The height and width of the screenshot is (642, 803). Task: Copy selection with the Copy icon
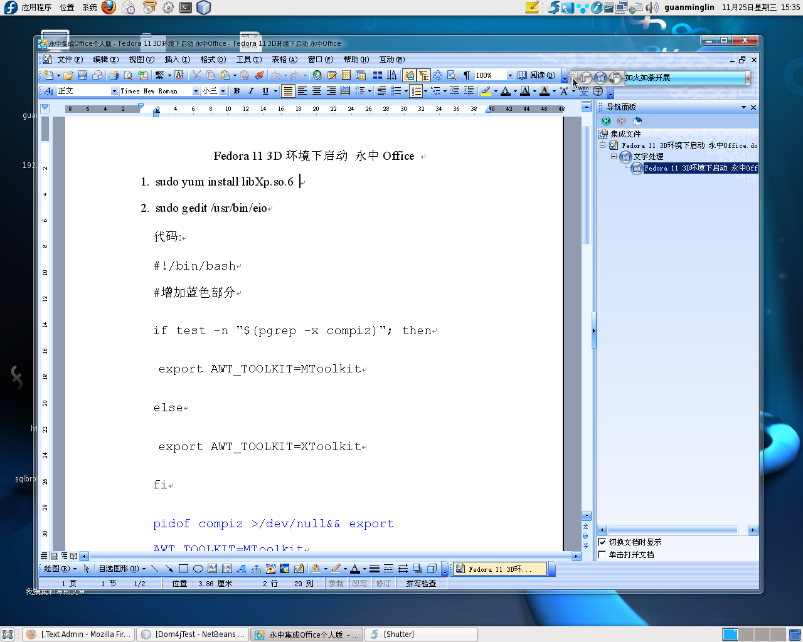[211, 75]
